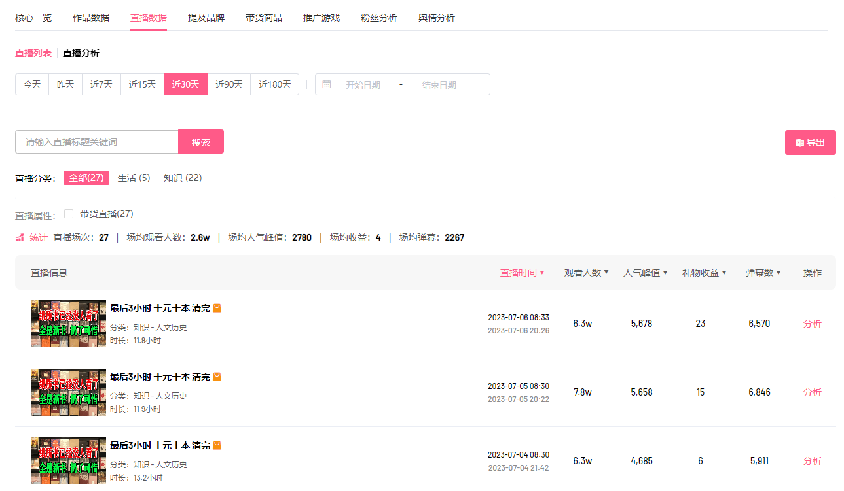Enable the 带货直播 checkbox
844x491 pixels.
coord(69,214)
